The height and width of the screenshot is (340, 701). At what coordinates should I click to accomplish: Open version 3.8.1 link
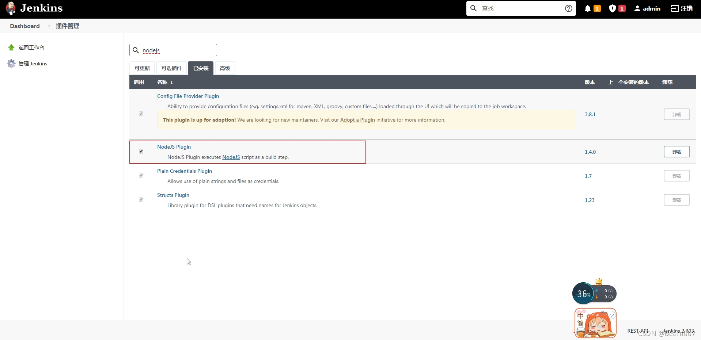[590, 114]
